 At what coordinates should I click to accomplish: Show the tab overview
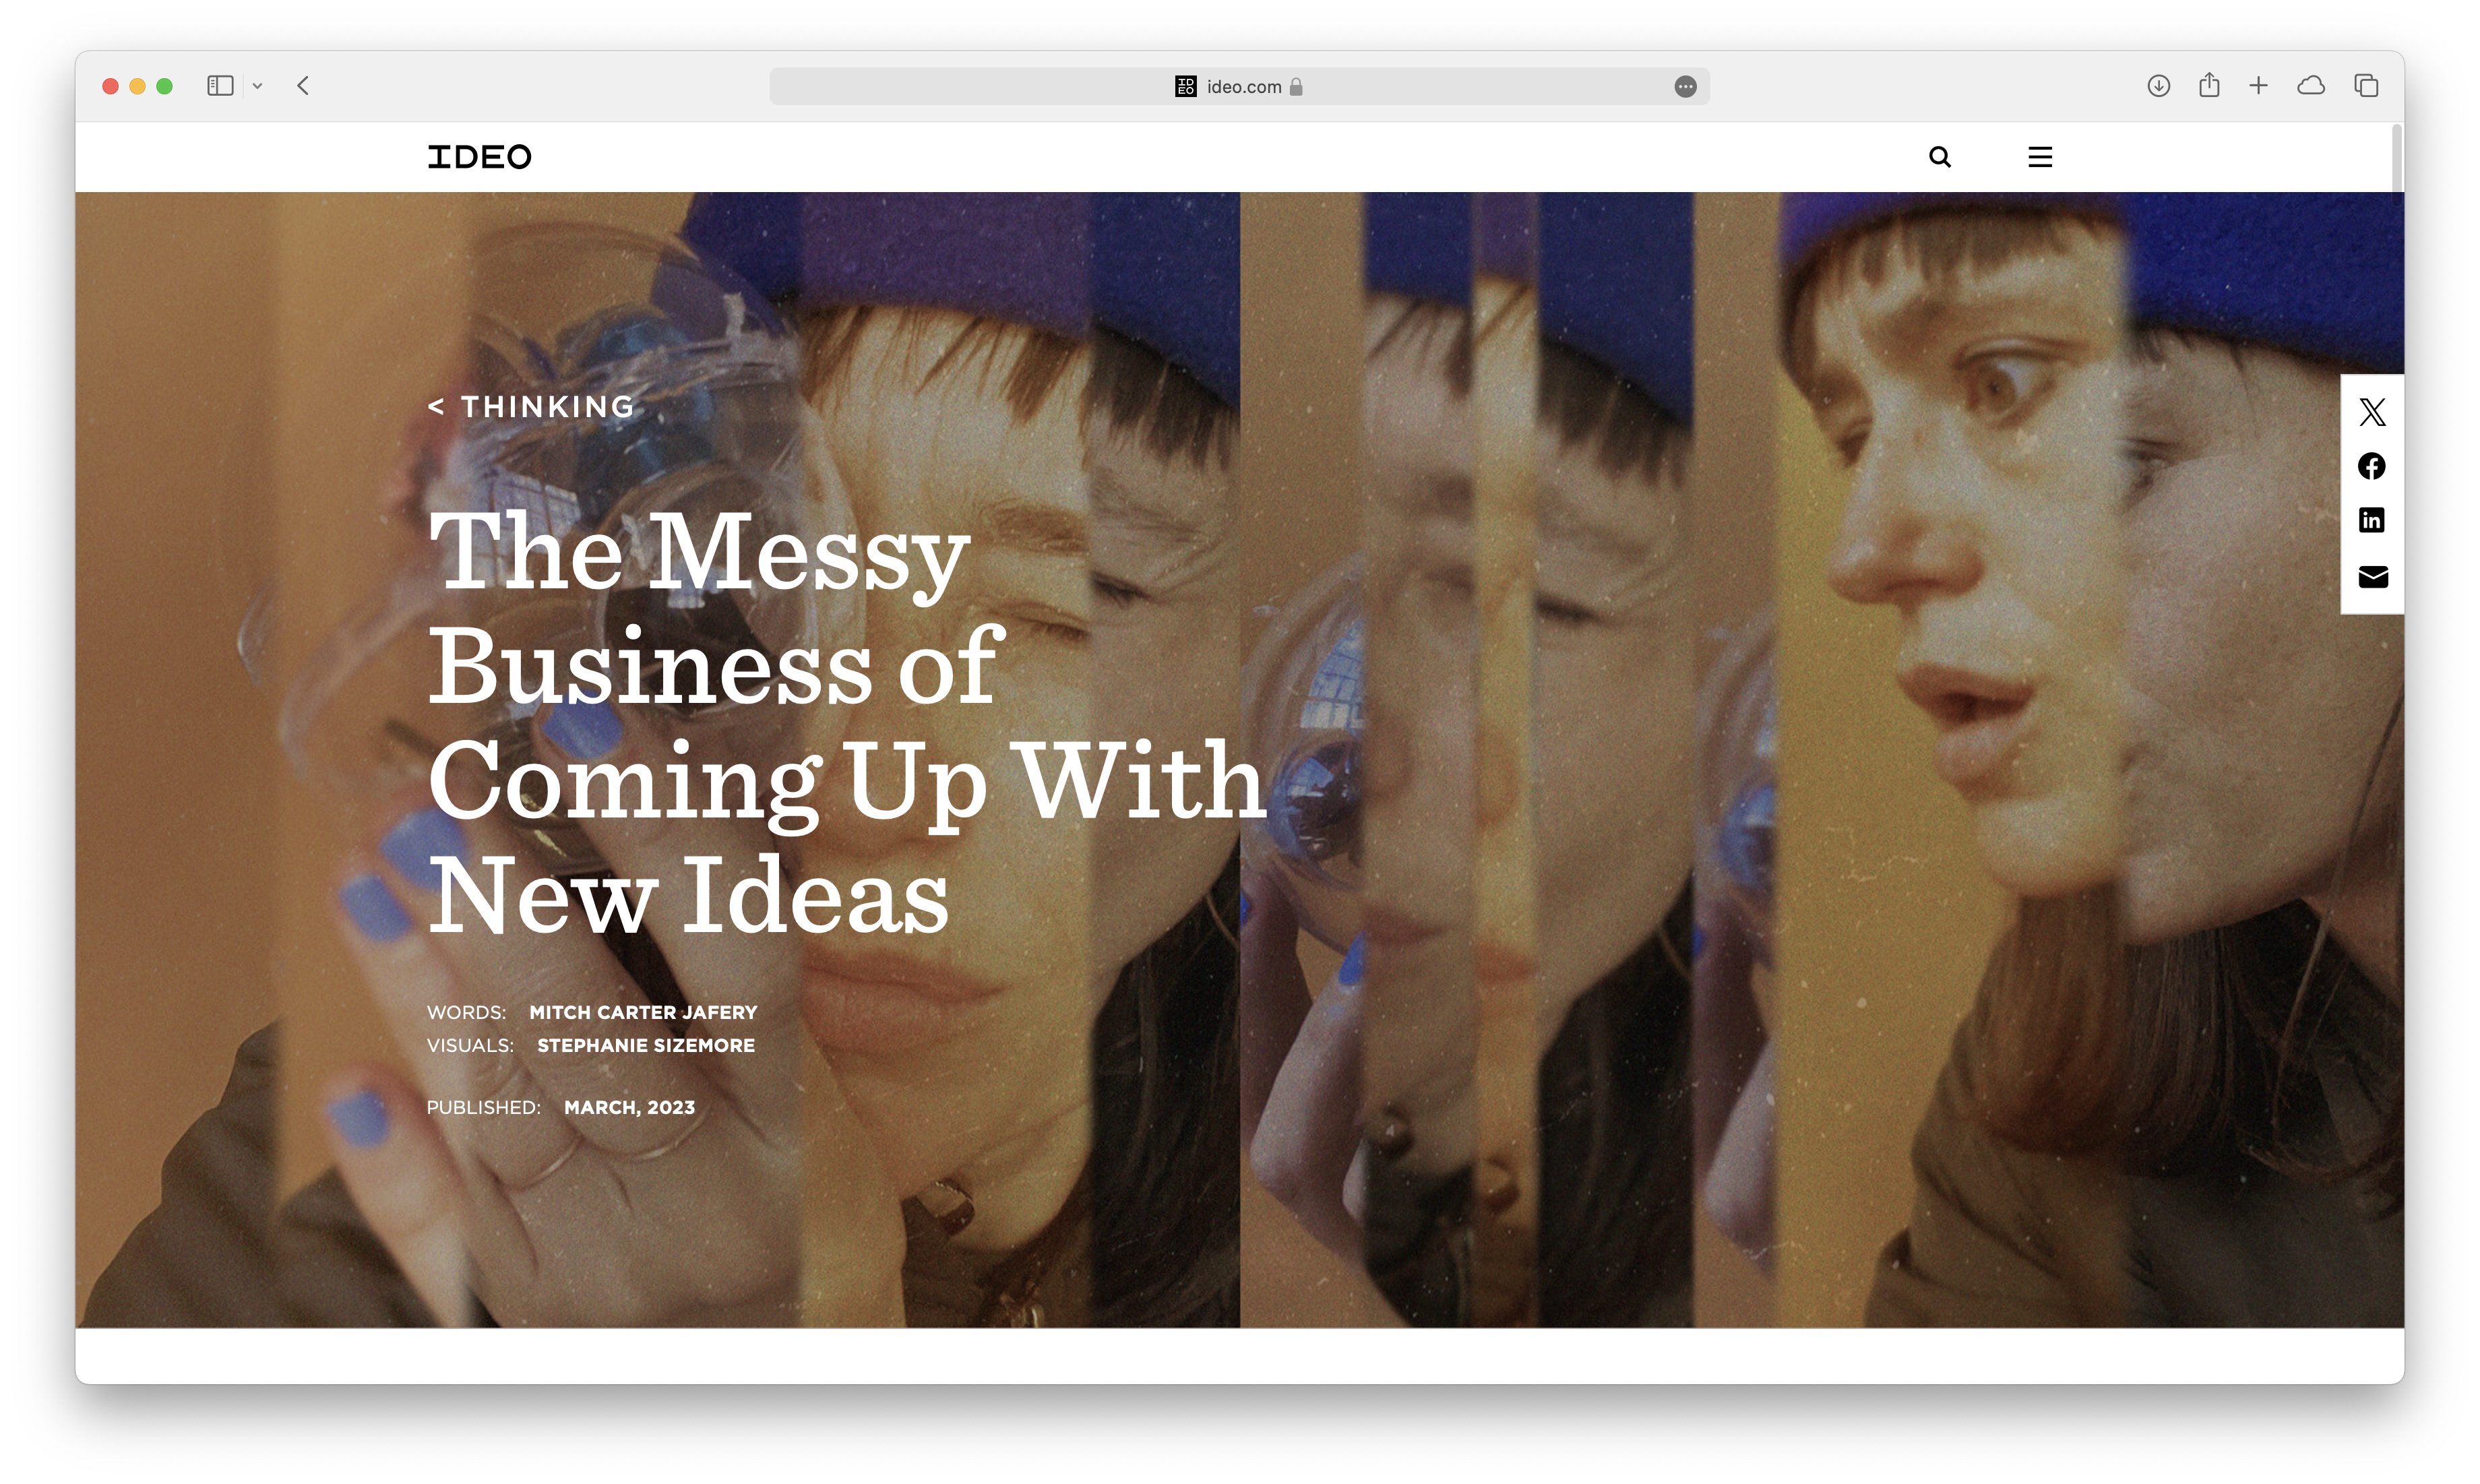point(2366,86)
